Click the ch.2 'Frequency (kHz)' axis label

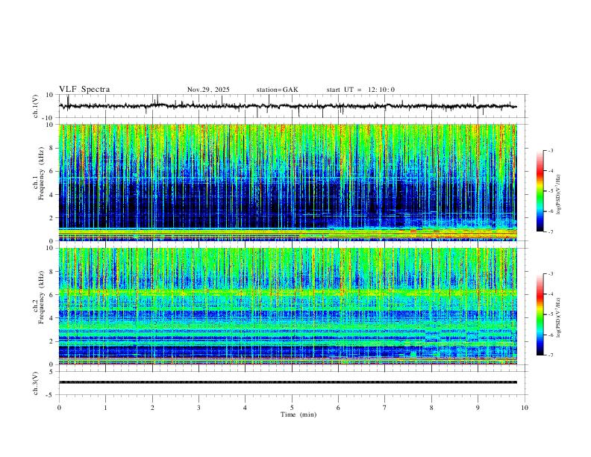(x=42, y=297)
